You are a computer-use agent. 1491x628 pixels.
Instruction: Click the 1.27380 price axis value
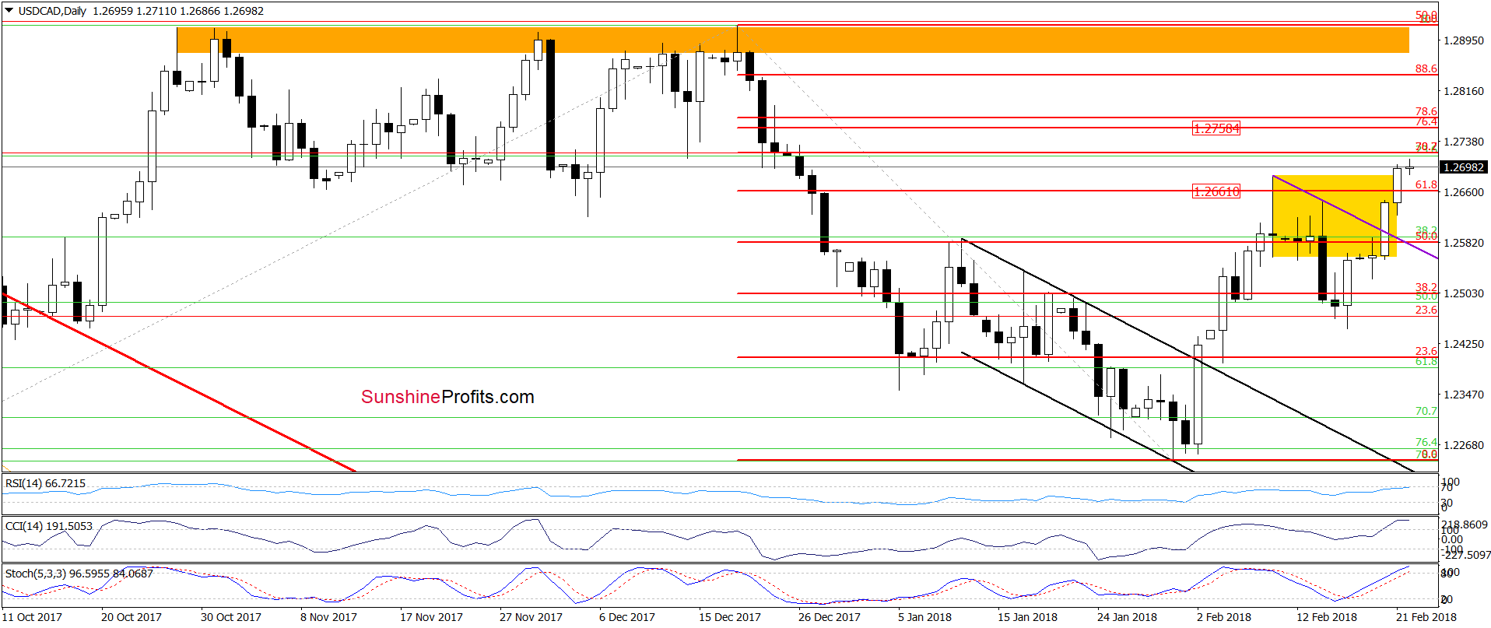pos(1464,142)
